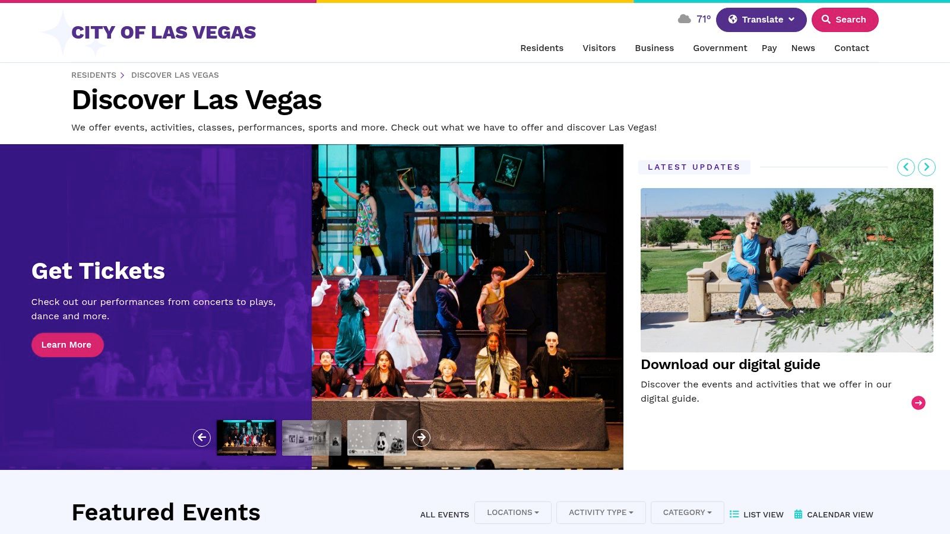Image resolution: width=950 pixels, height=534 pixels.
Task: Click the Search button
Action: point(845,20)
